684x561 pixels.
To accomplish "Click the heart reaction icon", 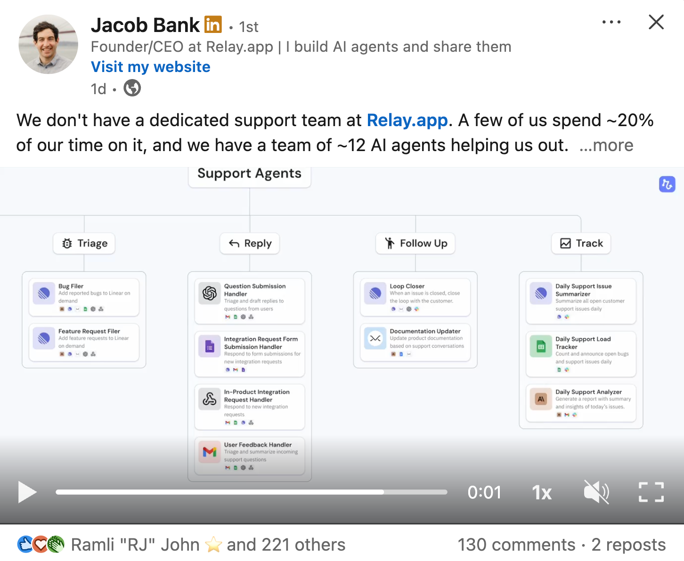I will pyautogui.click(x=41, y=545).
